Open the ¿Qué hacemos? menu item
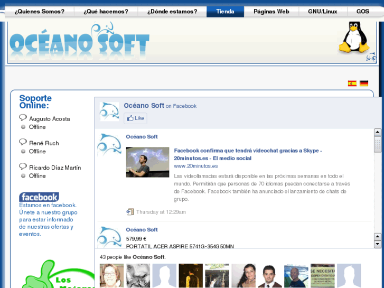The image size is (384, 288). point(106,12)
